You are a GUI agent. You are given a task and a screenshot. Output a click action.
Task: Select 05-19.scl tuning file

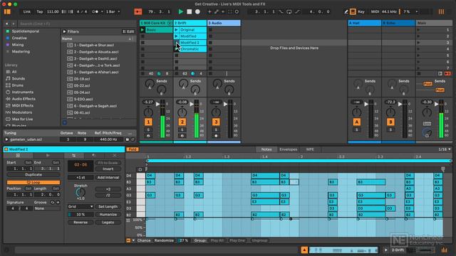click(82, 79)
